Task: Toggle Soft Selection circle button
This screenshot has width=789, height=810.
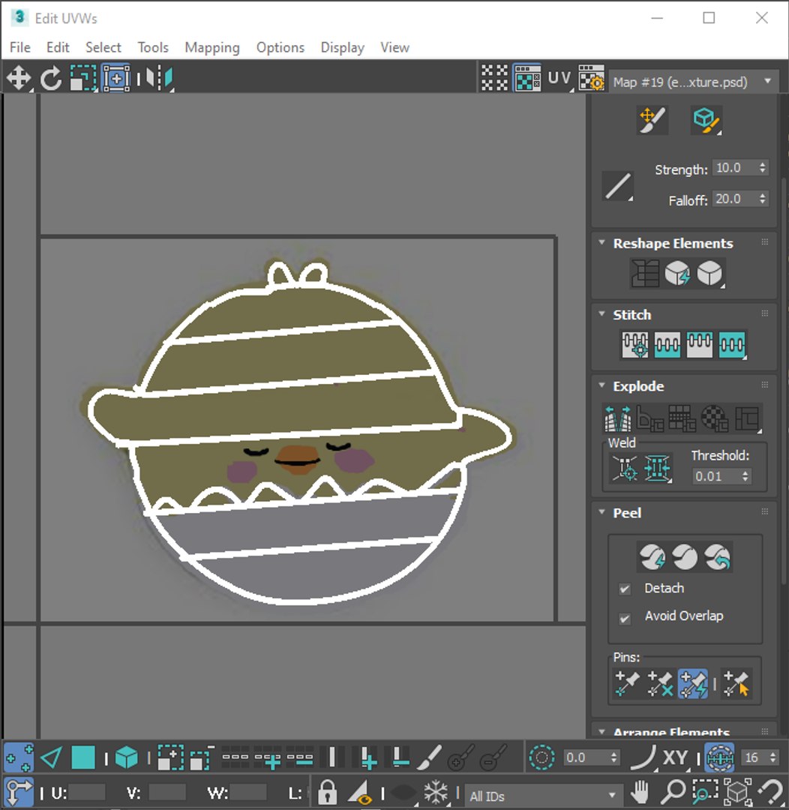Action: (541, 757)
